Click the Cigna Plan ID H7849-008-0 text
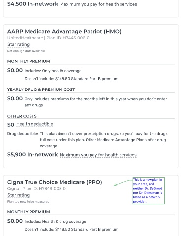Image resolution: width=182 pixels, height=236 pixels. (x=36, y=189)
